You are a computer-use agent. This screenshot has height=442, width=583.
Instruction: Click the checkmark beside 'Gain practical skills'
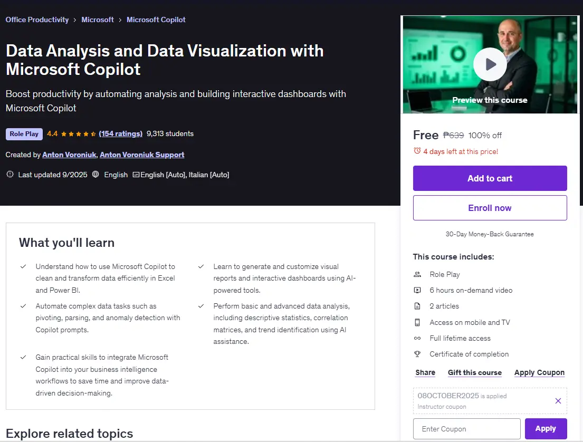(23, 357)
